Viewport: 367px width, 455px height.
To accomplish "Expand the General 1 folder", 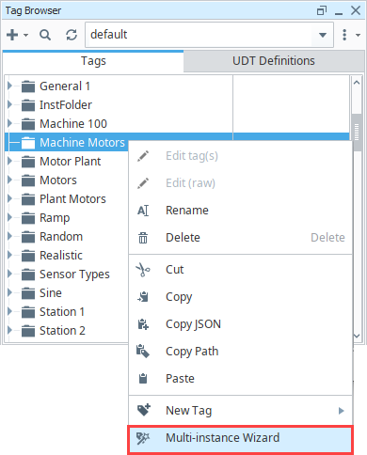I will pyautogui.click(x=9, y=86).
